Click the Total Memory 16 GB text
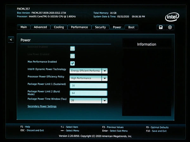The width and height of the screenshot is (190, 142). point(105,13)
